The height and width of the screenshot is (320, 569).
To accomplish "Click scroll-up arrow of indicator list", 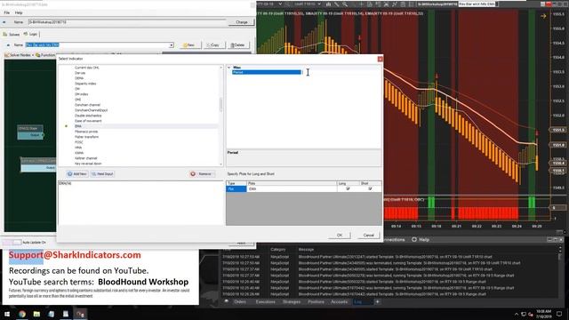I will click(221, 68).
